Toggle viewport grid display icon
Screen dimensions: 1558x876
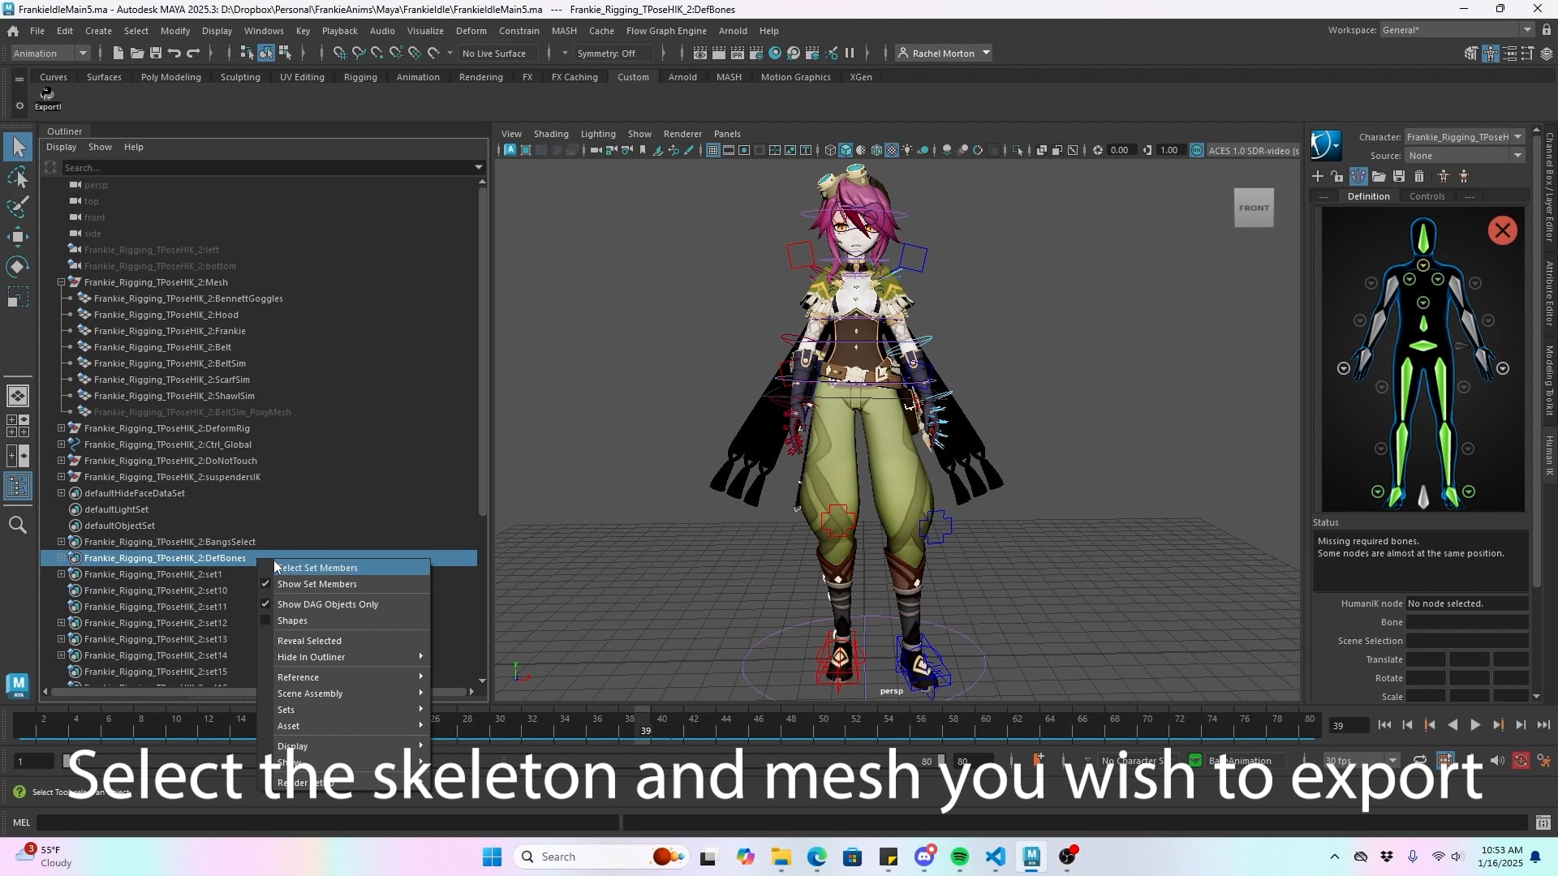tap(712, 150)
